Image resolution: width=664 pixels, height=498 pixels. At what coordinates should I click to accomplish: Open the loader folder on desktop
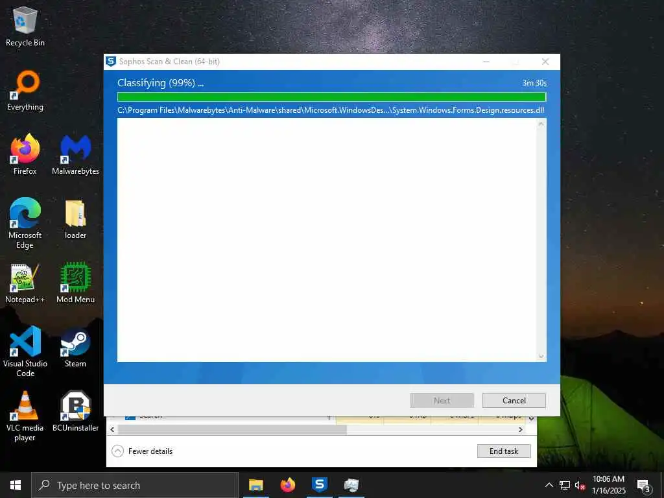tap(75, 219)
